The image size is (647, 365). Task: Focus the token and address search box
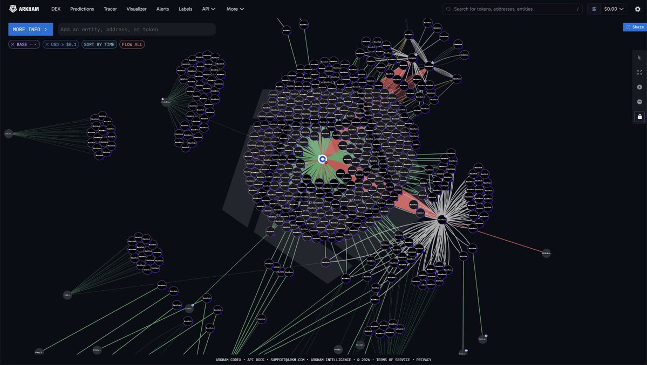tap(513, 9)
